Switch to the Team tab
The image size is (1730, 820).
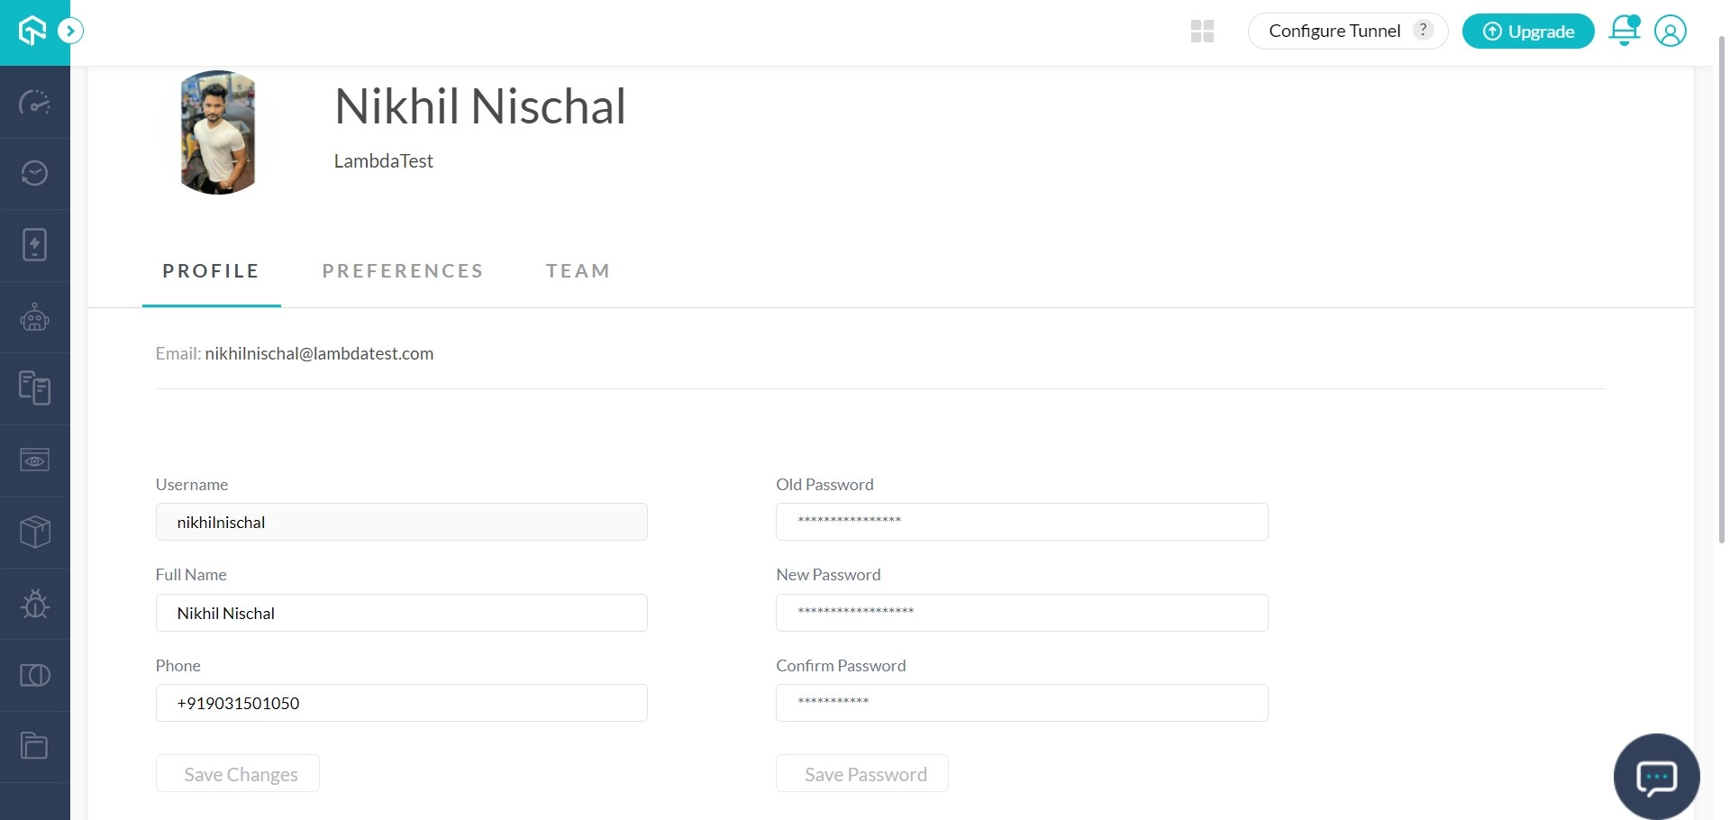coord(578,271)
